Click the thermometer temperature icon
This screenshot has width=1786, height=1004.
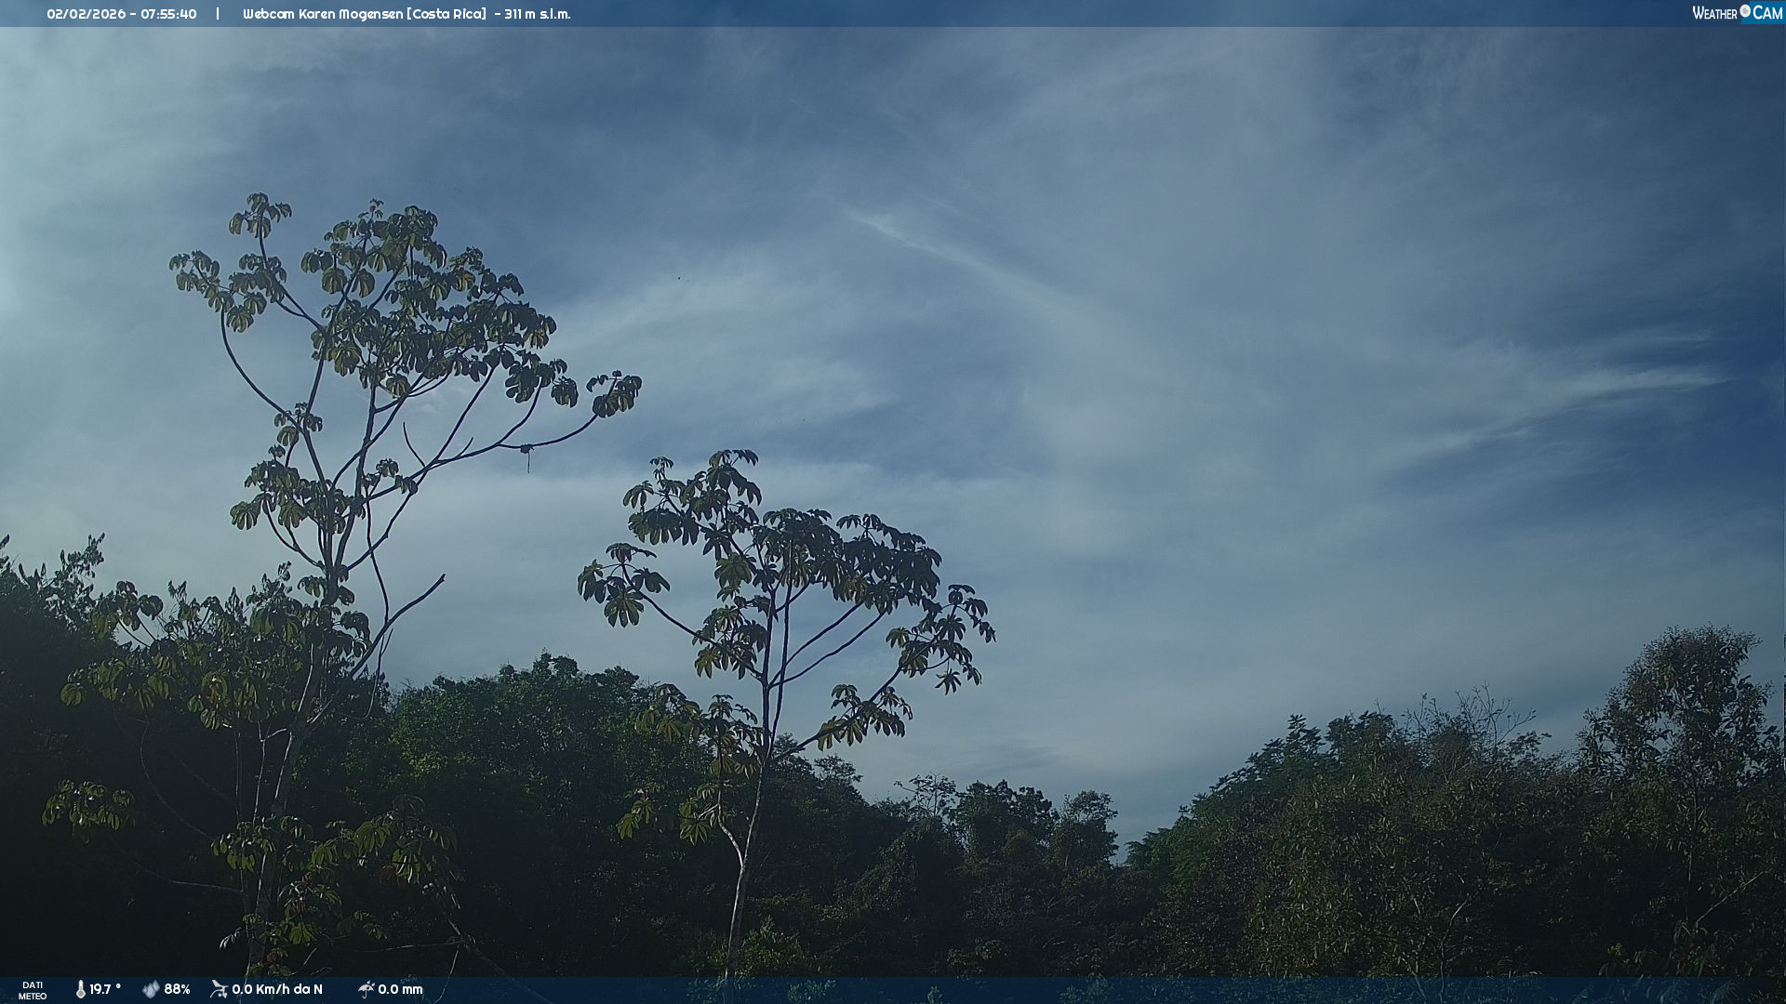tap(81, 989)
